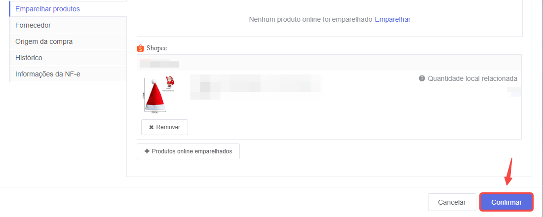Click the Quantidade local relacionada label
Screen dimensions: 543x217
click(x=472, y=78)
